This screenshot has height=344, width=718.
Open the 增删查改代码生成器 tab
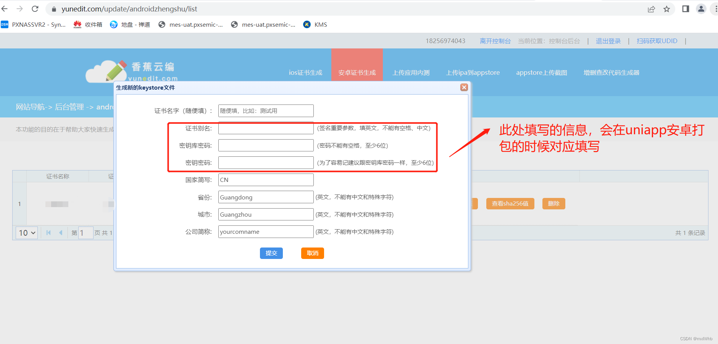611,72
